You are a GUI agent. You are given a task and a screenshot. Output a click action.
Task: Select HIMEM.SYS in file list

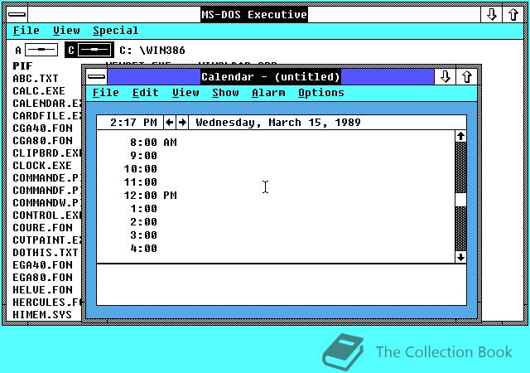pos(42,315)
